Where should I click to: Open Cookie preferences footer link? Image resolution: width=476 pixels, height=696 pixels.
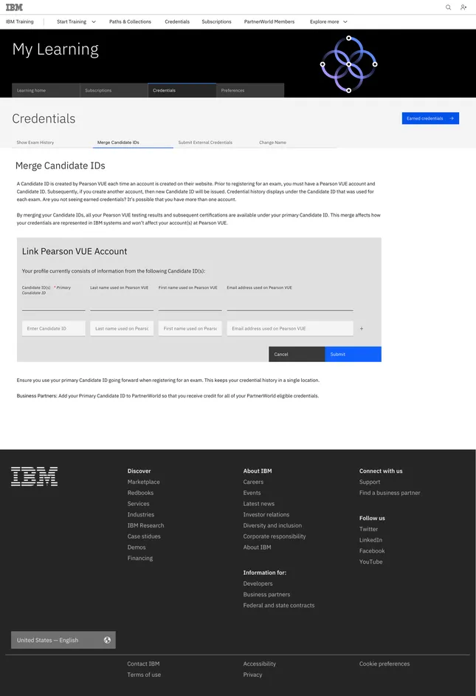click(x=384, y=664)
